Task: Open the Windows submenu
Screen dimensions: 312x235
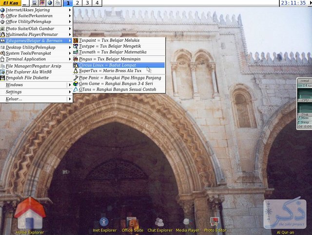Action: pyautogui.click(x=36, y=85)
